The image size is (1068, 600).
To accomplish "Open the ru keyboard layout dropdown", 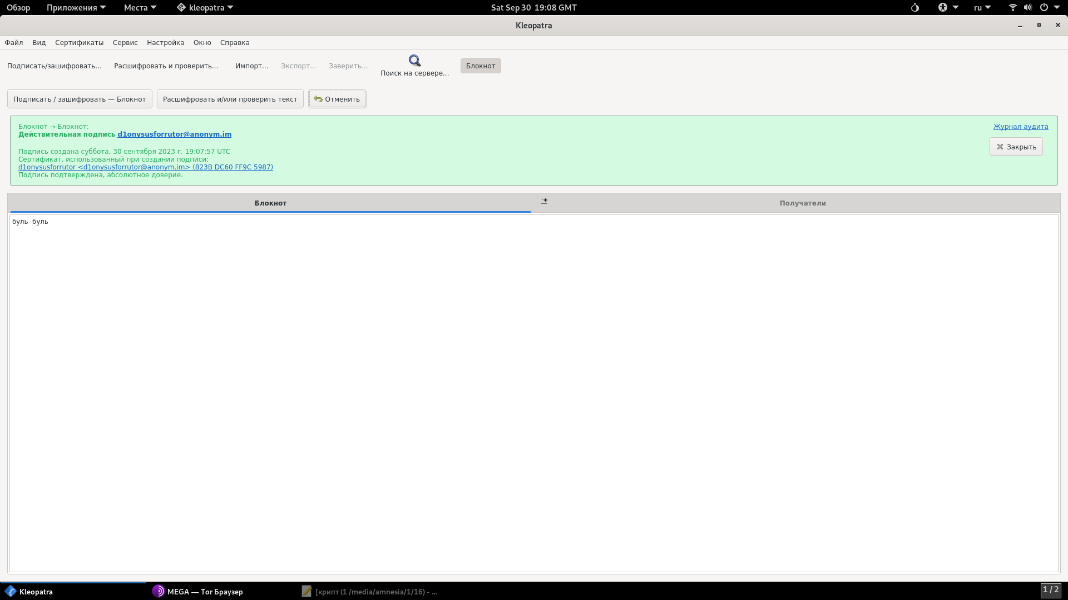I will (982, 8).
